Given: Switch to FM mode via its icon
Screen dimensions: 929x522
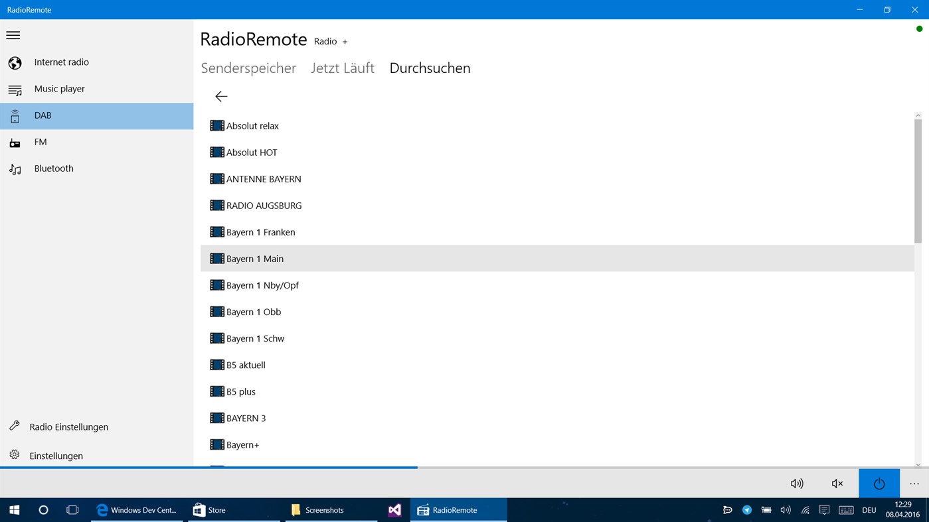Looking at the screenshot, I should point(15,141).
